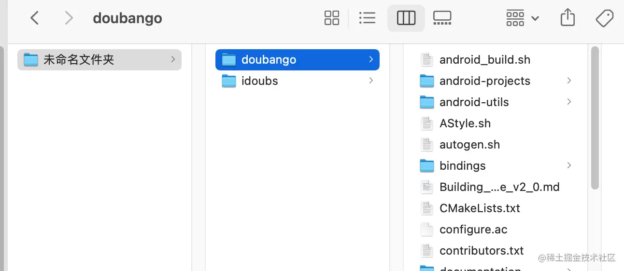
Task: Expand the doubango folder chevron
Action: click(371, 59)
